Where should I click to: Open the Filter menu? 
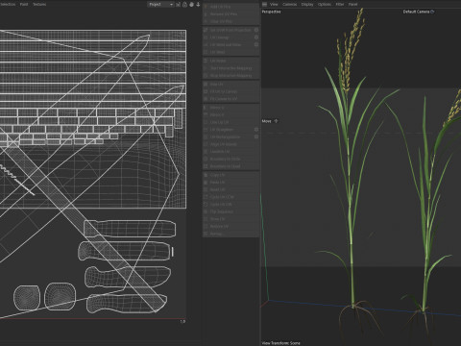point(340,4)
